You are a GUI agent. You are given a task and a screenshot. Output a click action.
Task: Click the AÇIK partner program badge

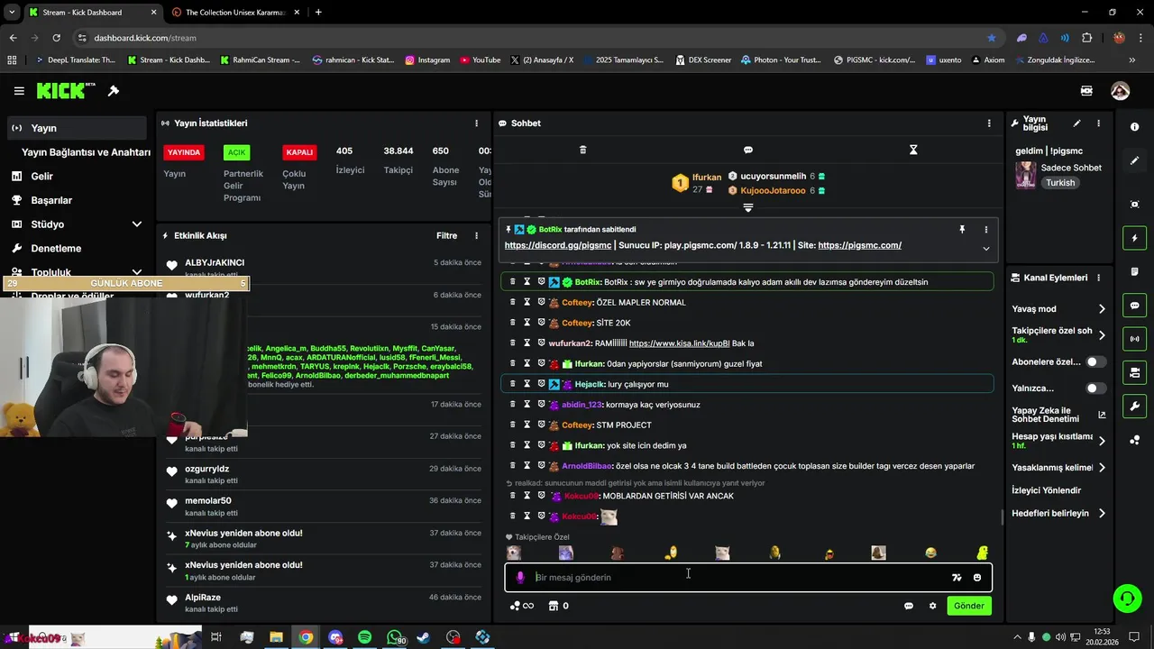pyautogui.click(x=236, y=152)
